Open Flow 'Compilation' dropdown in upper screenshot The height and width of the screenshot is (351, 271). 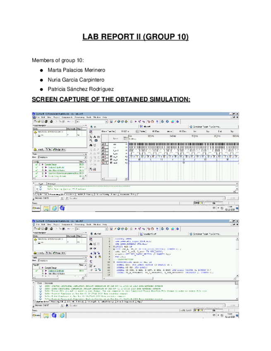[x=85, y=157]
